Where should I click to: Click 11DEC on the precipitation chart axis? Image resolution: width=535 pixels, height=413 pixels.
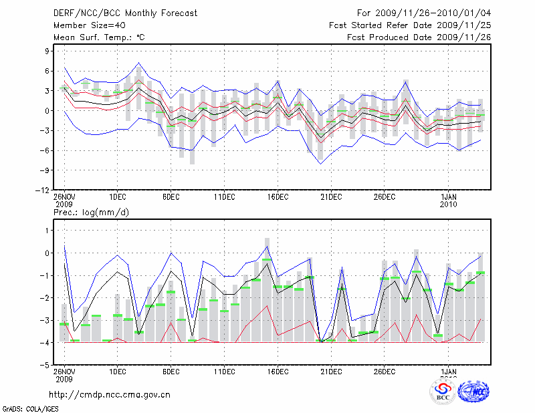pyautogui.click(x=224, y=372)
